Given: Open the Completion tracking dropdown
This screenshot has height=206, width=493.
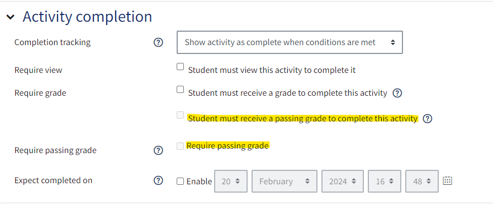Looking at the screenshot, I should click(x=290, y=42).
